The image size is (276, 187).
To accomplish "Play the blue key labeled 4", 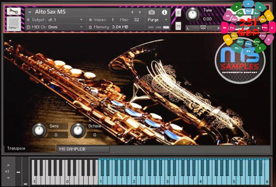I will coord(200,181).
